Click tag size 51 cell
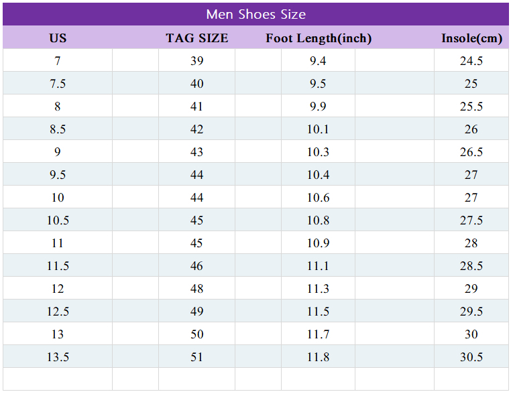511x394 pixels. point(196,357)
